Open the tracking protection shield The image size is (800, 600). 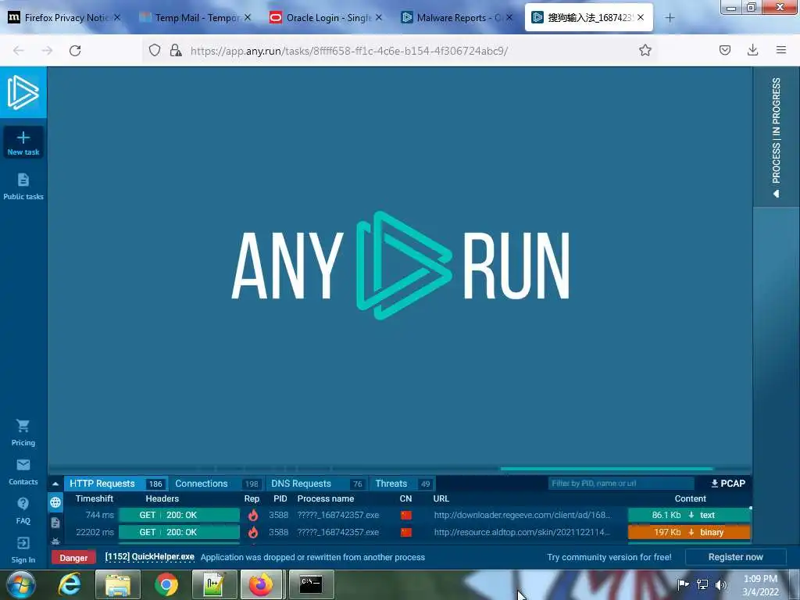coord(155,50)
